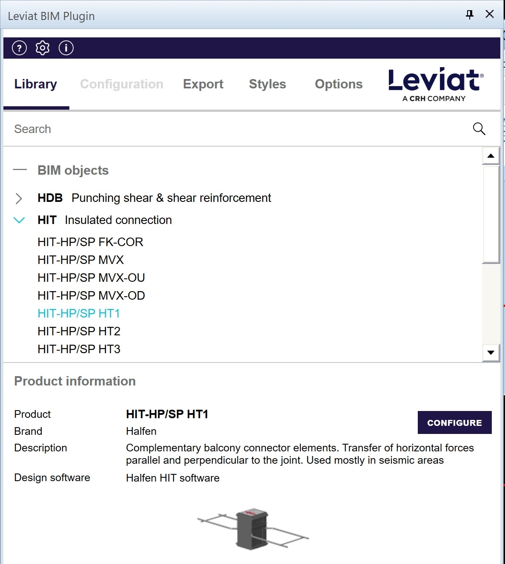Click the info circle icon

coord(66,48)
